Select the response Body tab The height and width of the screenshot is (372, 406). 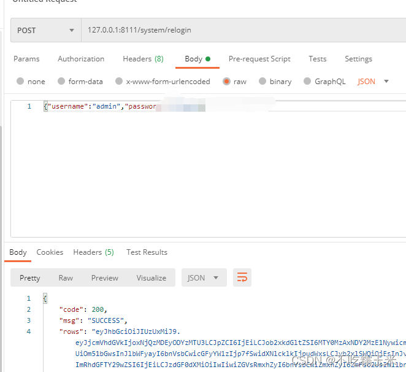[18, 252]
